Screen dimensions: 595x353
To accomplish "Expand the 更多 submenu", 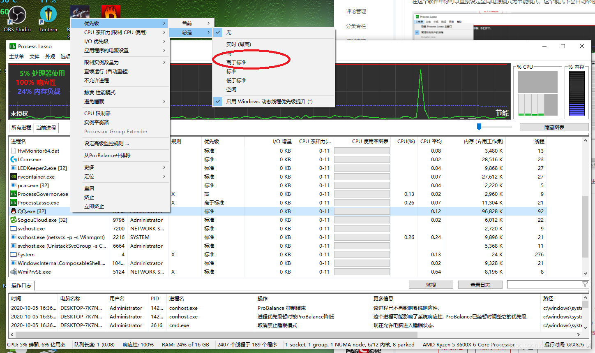I will pos(120,167).
